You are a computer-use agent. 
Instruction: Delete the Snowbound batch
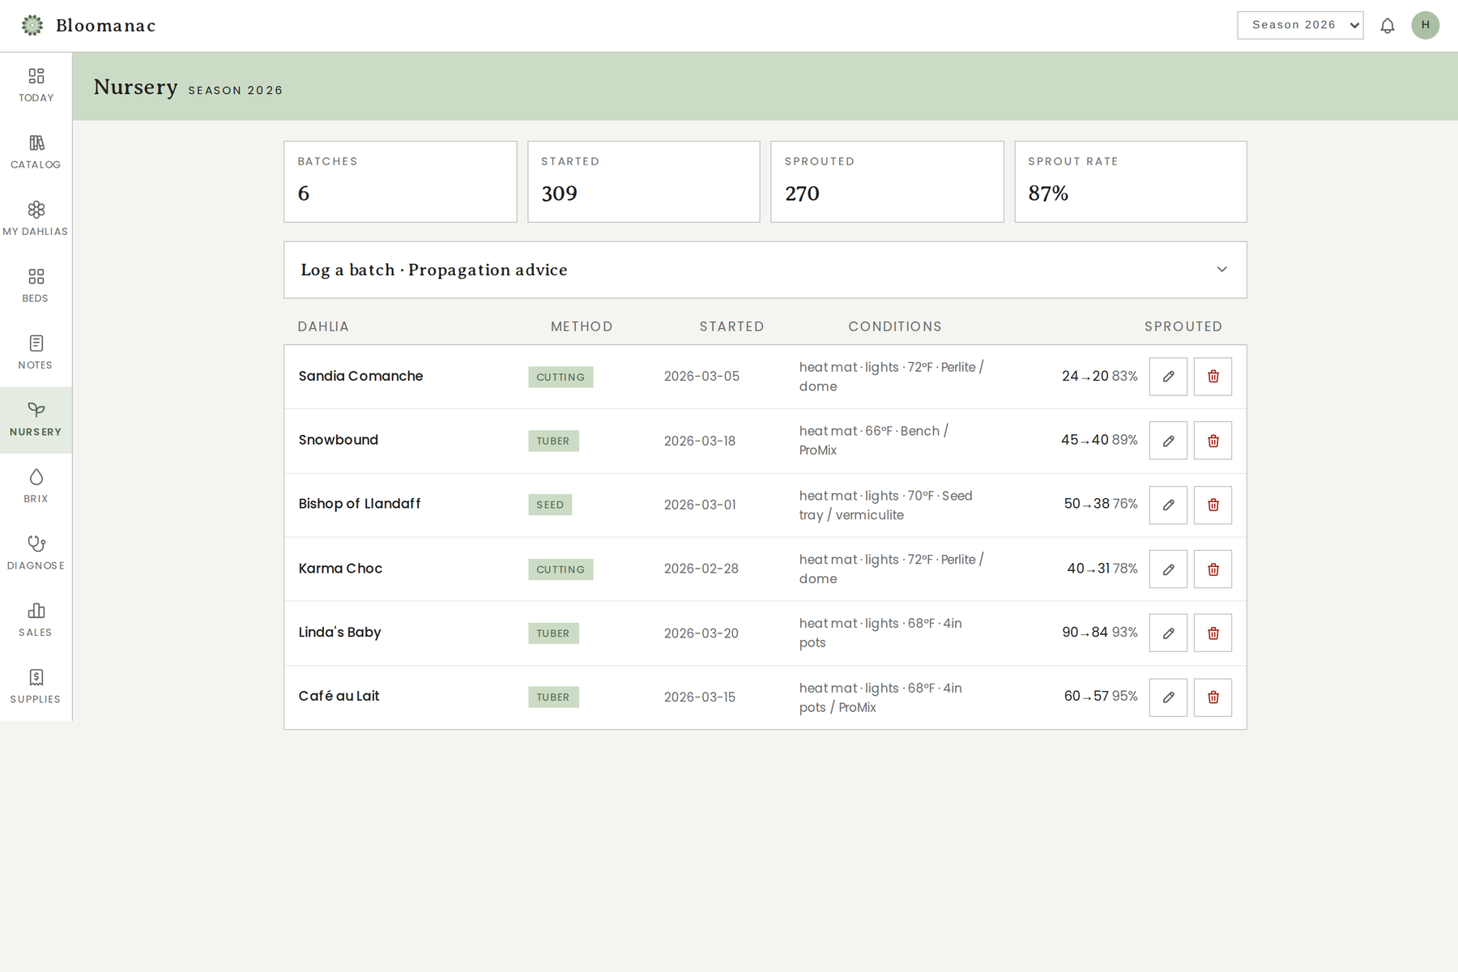tap(1213, 441)
